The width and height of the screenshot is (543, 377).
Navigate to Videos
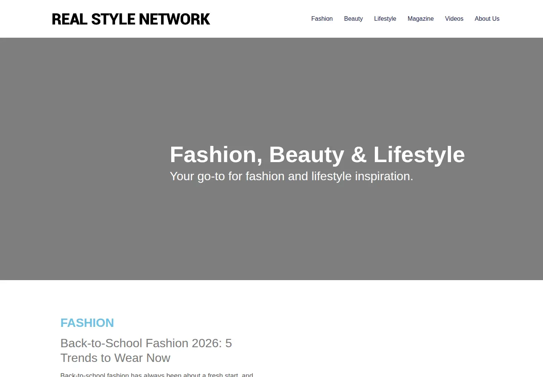[x=454, y=19]
